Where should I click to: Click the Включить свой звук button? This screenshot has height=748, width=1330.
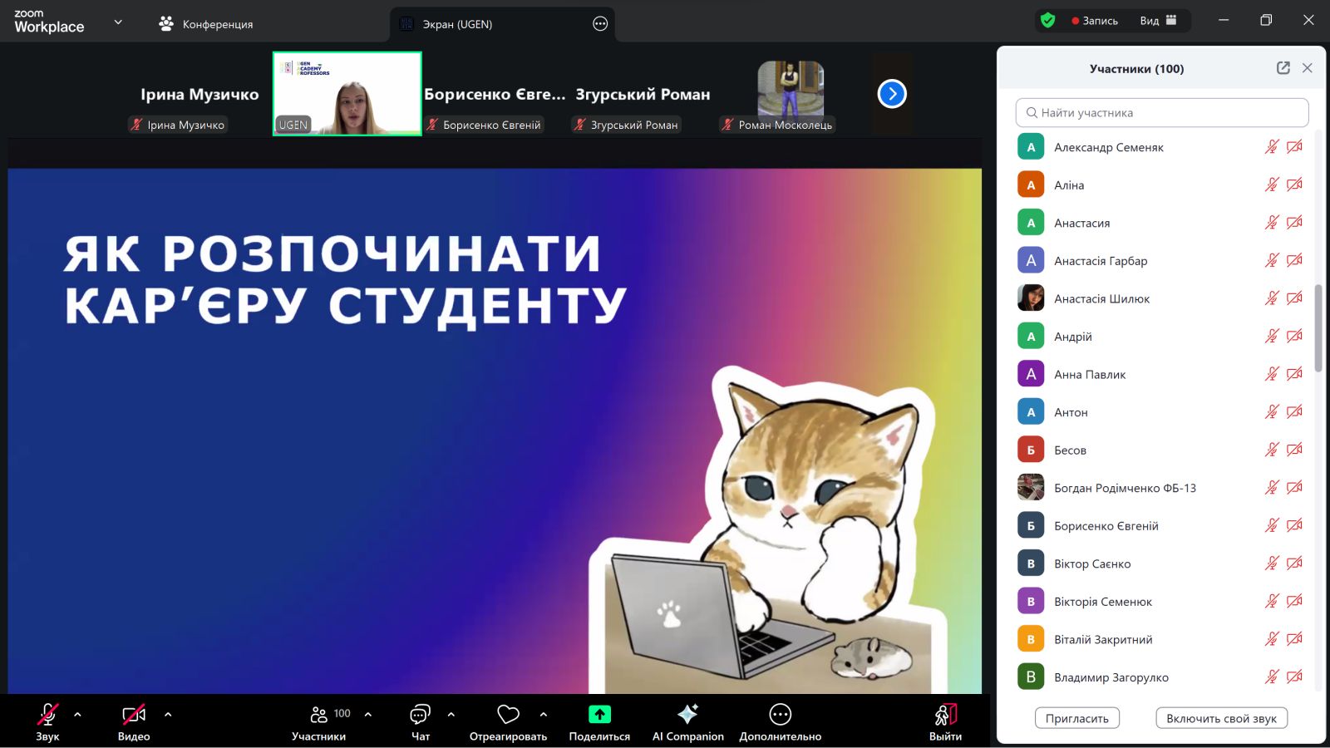[x=1220, y=718]
